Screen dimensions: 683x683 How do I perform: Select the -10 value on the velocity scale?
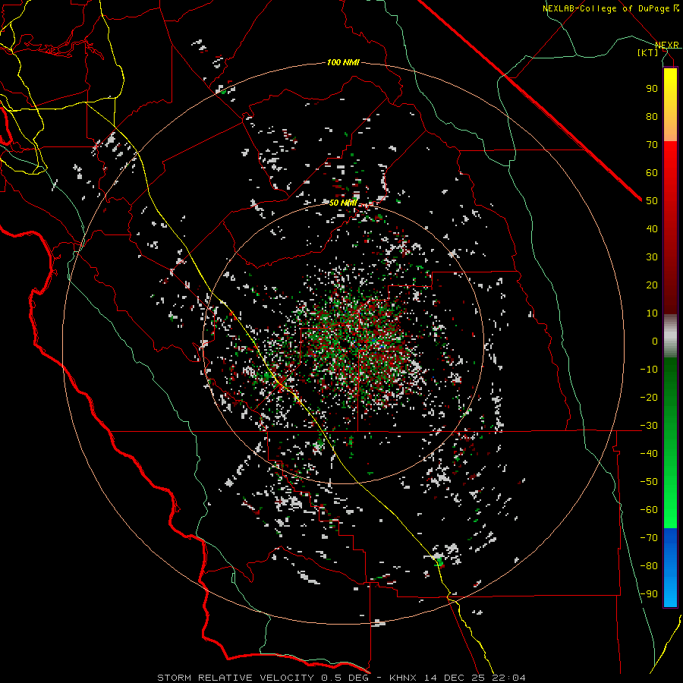(x=649, y=370)
